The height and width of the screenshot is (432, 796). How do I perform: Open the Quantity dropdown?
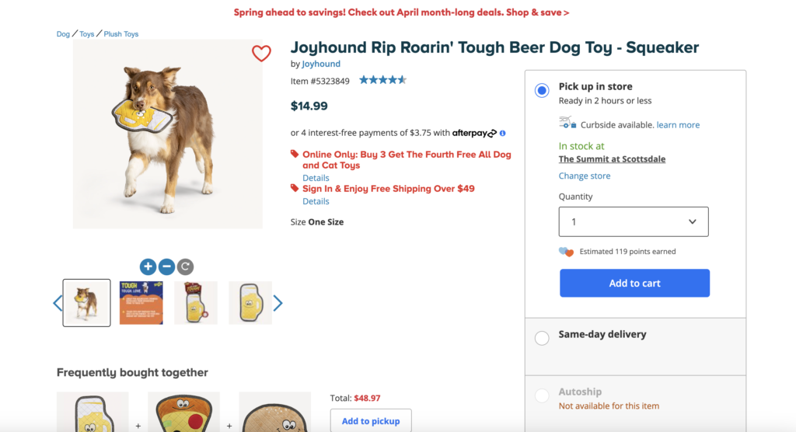[x=634, y=221]
